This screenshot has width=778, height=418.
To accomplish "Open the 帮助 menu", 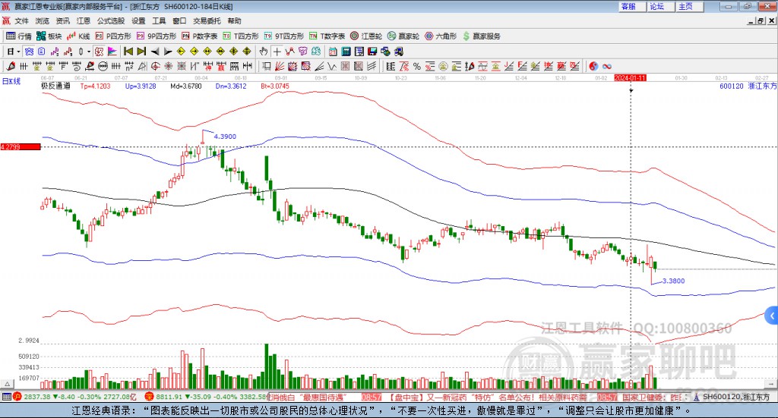I will pos(234,20).
